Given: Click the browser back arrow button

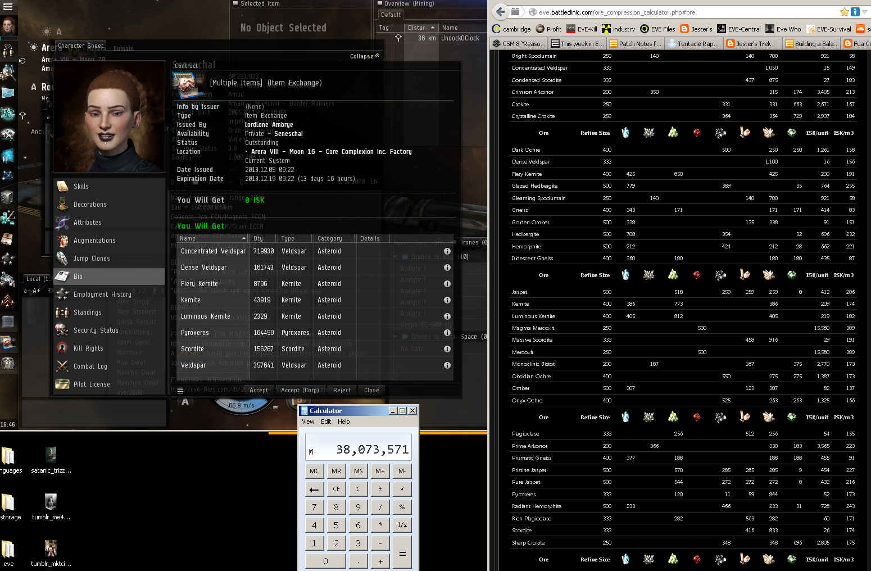Looking at the screenshot, I should point(501,12).
